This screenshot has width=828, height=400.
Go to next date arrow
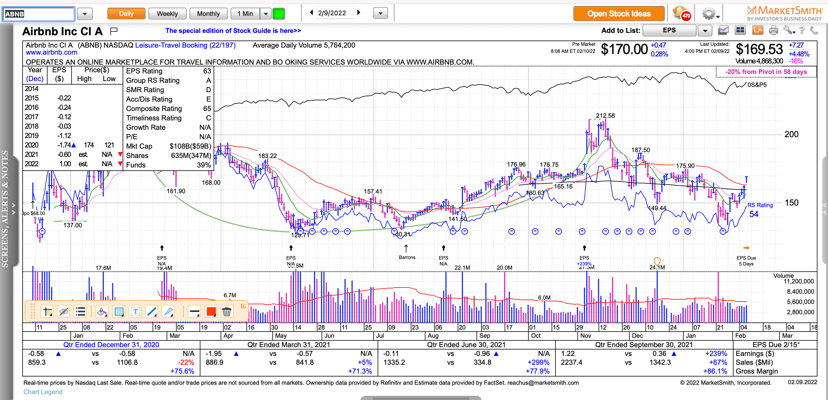pos(359,13)
